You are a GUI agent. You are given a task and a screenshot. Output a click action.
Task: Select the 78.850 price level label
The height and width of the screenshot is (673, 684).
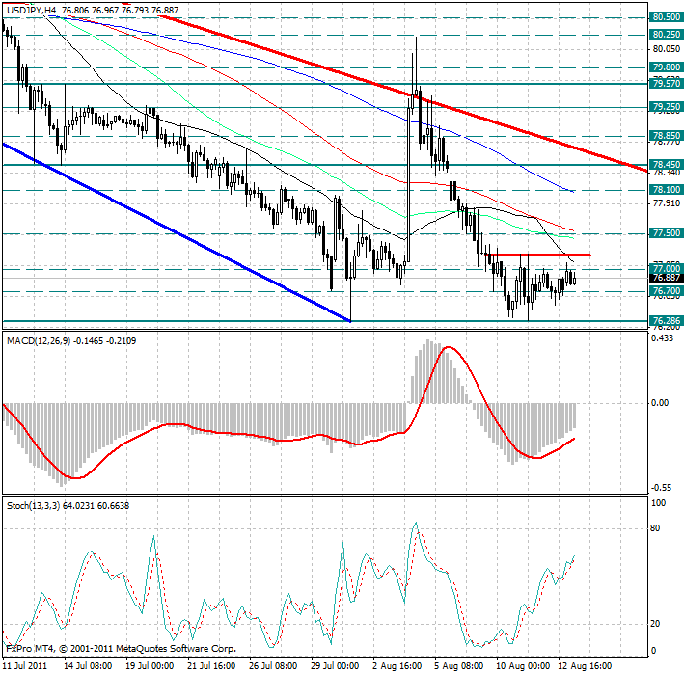coord(666,136)
